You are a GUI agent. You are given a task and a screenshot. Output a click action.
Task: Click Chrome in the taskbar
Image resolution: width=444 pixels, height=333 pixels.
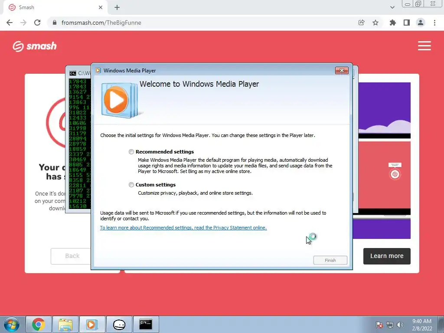coord(39,324)
